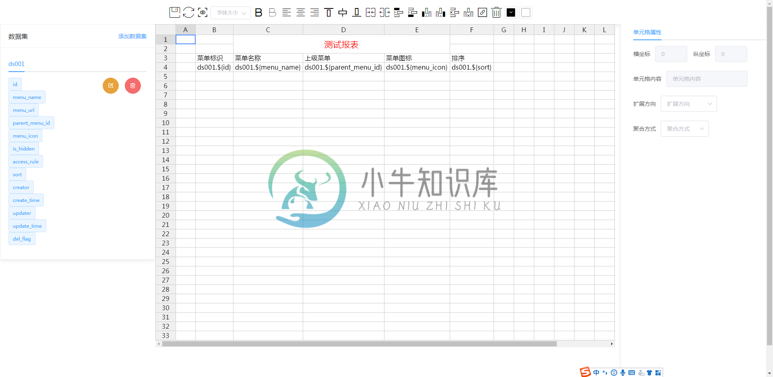Select cell containing ds001.${menu_name}

click(x=268, y=67)
